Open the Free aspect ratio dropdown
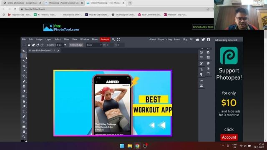Image resolution: width=267 pixels, height=150 pixels. coord(94,45)
